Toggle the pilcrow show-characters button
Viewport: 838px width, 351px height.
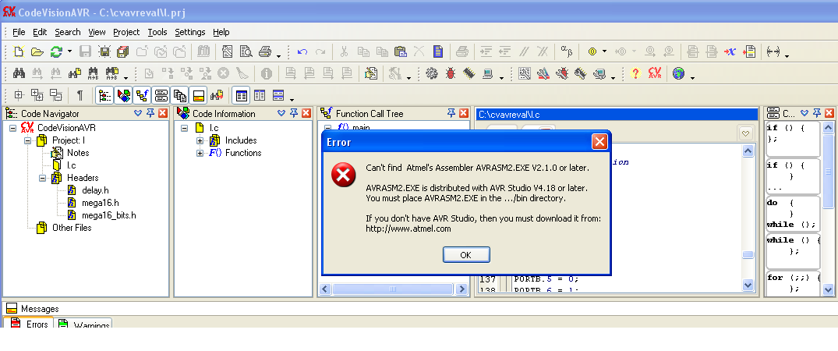pos(80,95)
